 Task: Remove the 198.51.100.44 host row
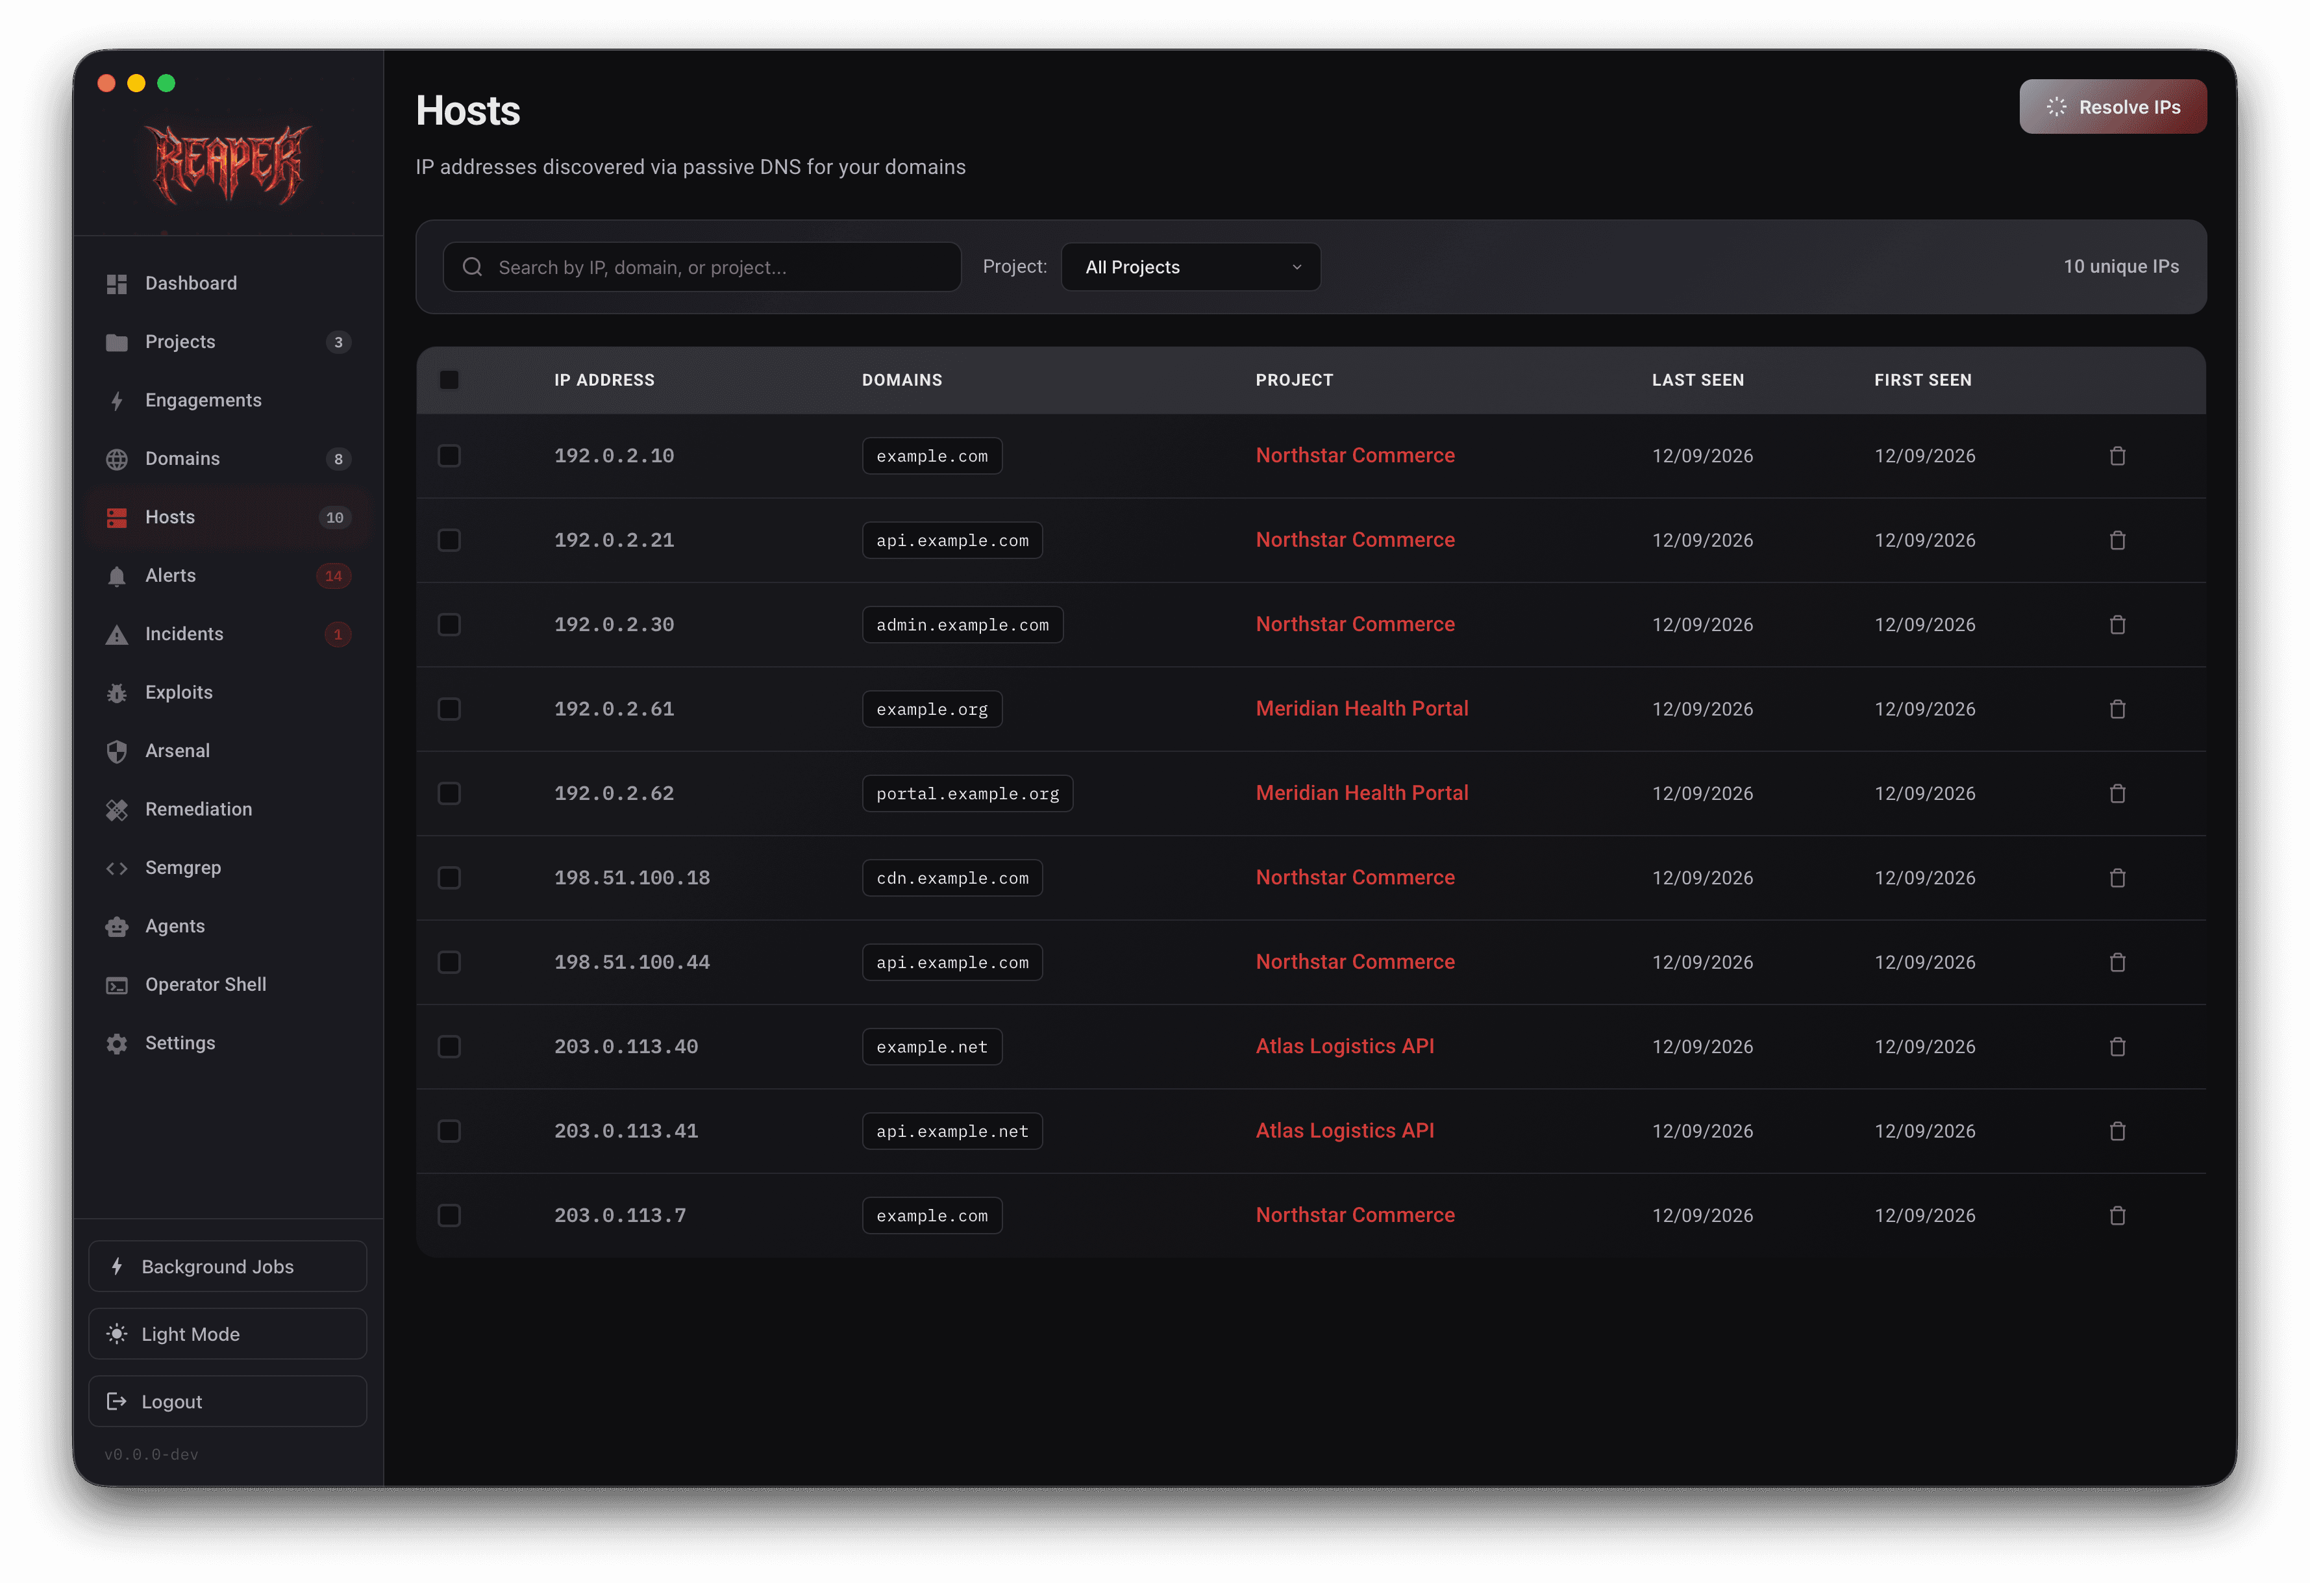[2117, 962]
